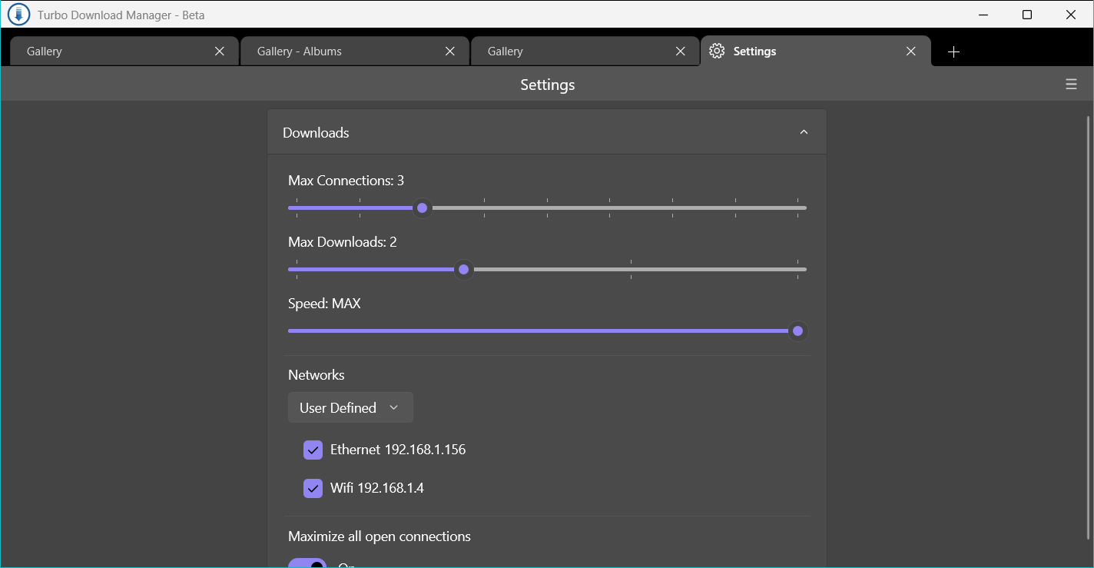Toggle Maximize all open connections switch
Viewport: 1094px width, 568px height.
pos(307,564)
